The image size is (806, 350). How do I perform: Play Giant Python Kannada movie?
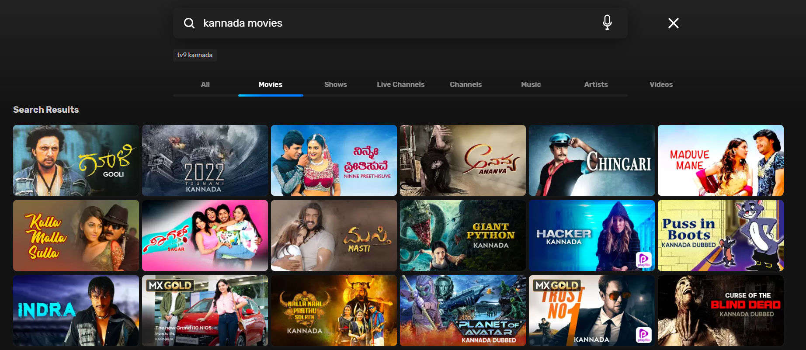click(463, 236)
